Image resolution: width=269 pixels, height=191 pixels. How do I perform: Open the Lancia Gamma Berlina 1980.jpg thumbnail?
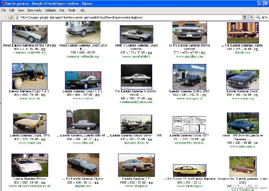tap(30, 34)
